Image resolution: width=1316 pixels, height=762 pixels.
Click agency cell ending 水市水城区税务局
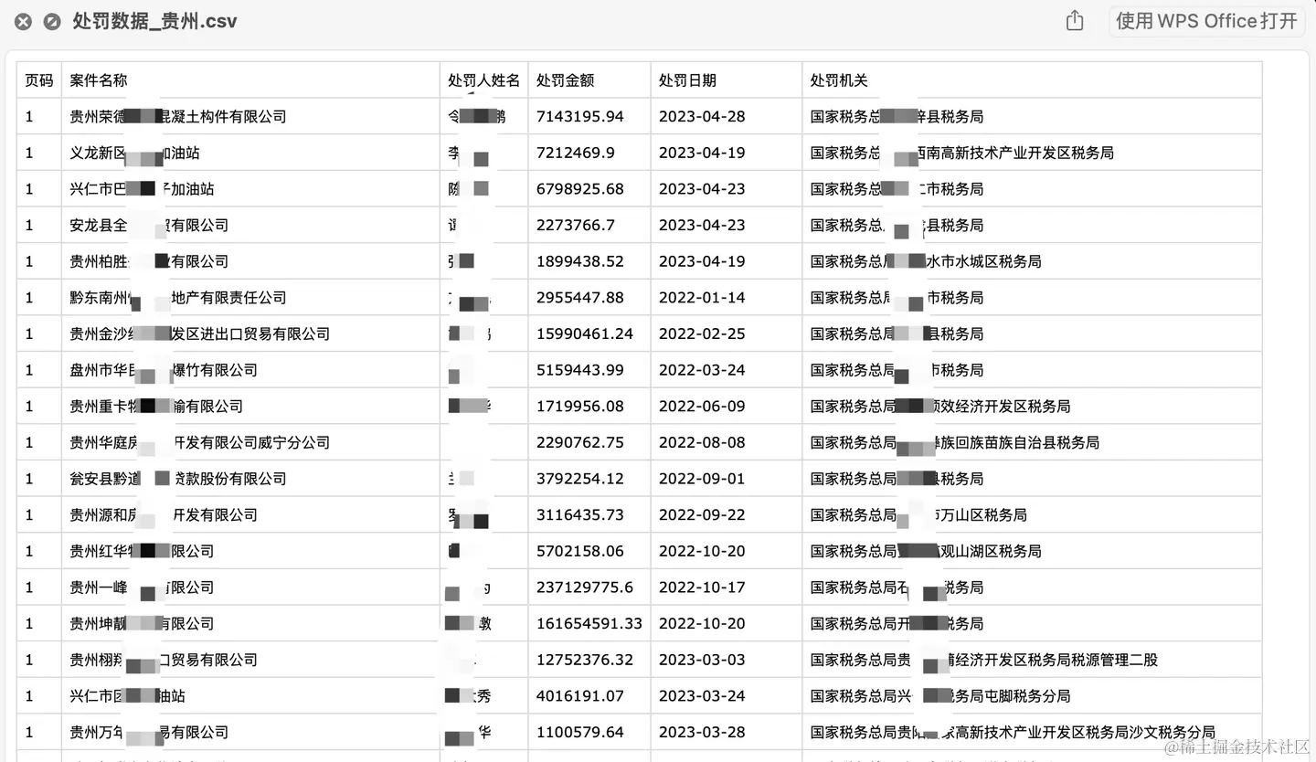point(1032,261)
